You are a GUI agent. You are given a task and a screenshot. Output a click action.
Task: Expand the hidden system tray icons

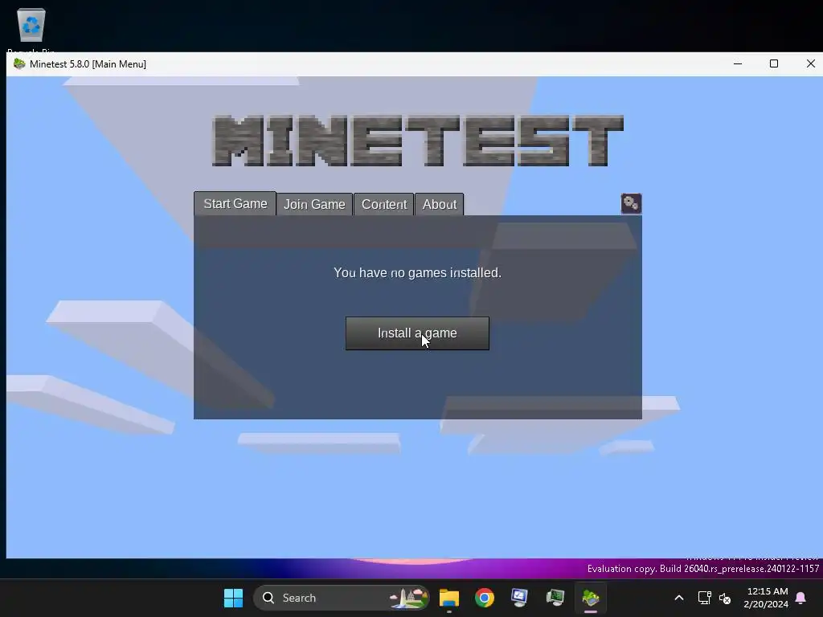(678, 598)
